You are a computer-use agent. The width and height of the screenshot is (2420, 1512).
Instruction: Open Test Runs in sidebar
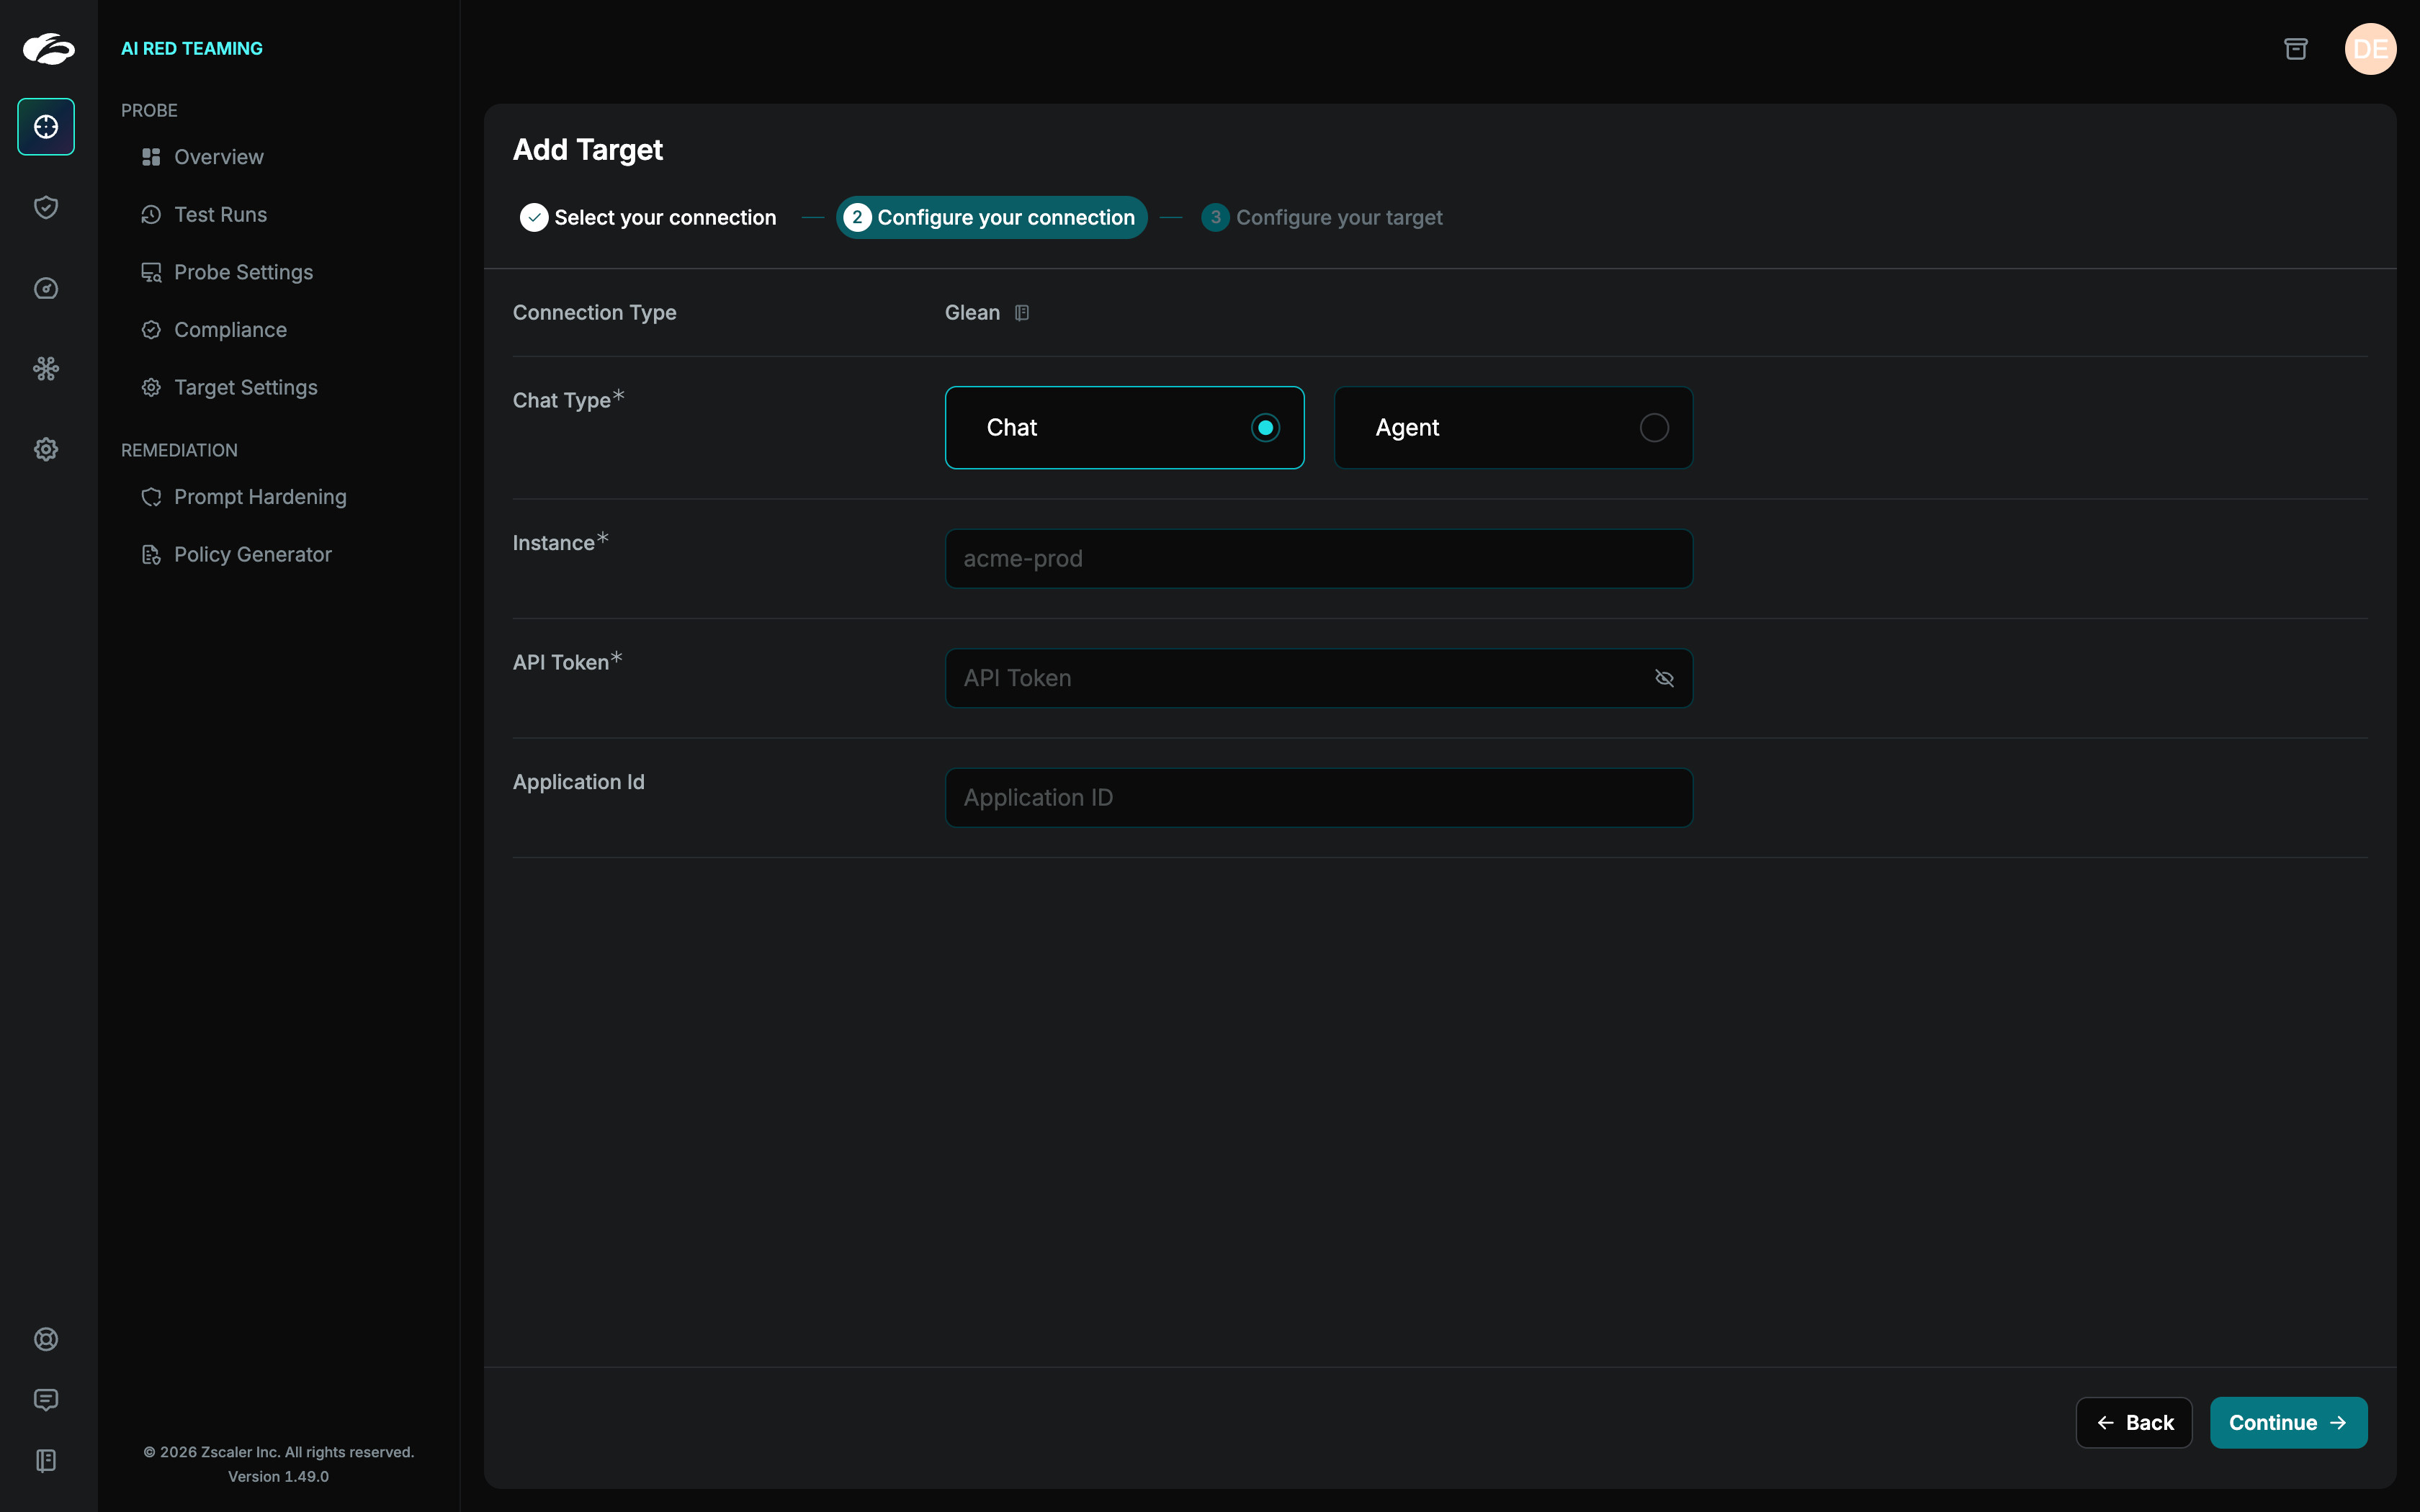pyautogui.click(x=220, y=215)
